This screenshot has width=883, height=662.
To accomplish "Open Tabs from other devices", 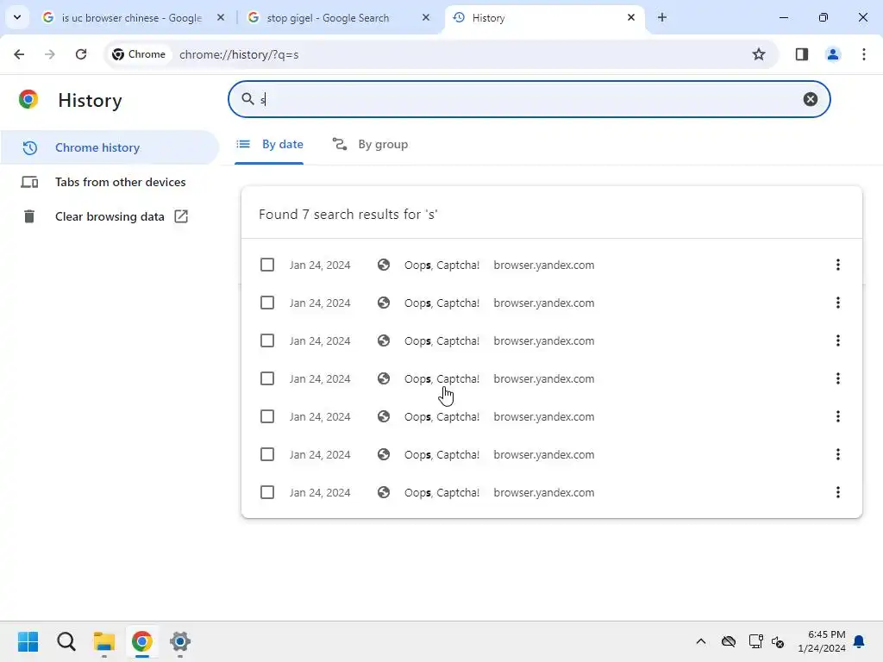I will 110,182.
